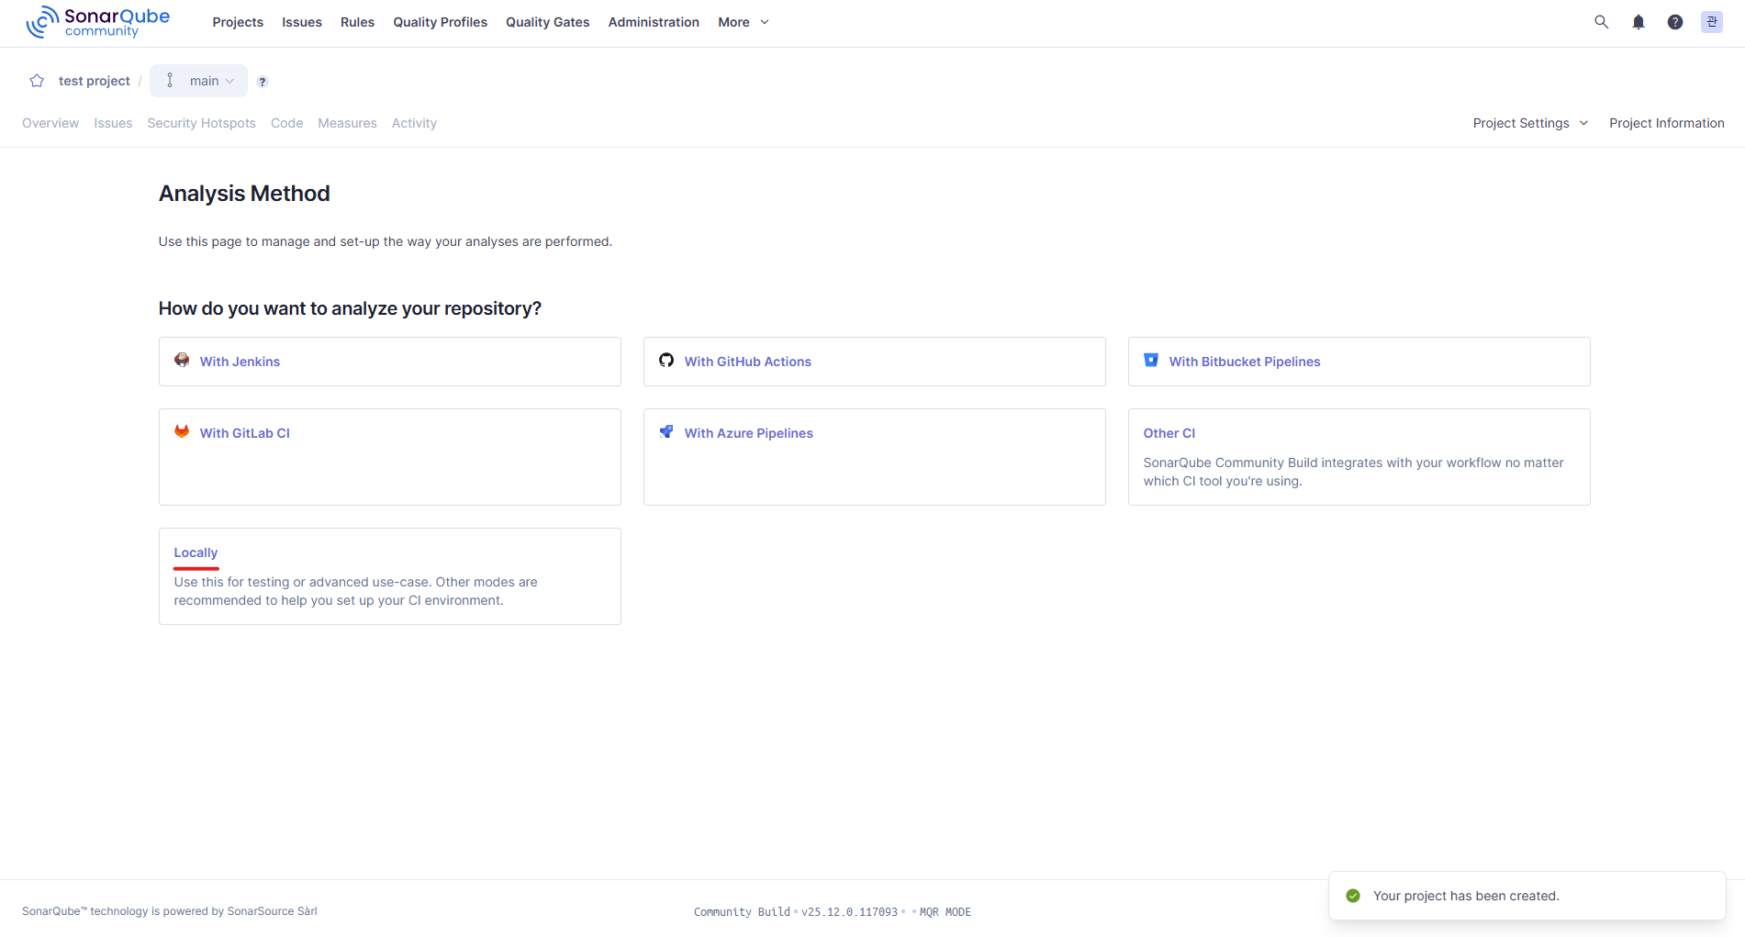Switch to project Issues tab
This screenshot has height=937, width=1745.
(113, 123)
